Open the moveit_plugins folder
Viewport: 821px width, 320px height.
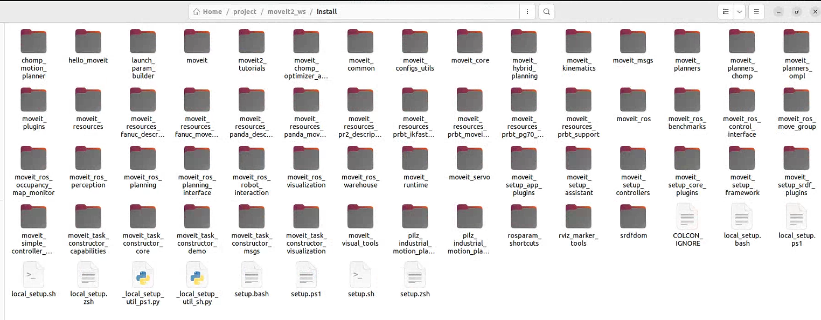(x=33, y=100)
